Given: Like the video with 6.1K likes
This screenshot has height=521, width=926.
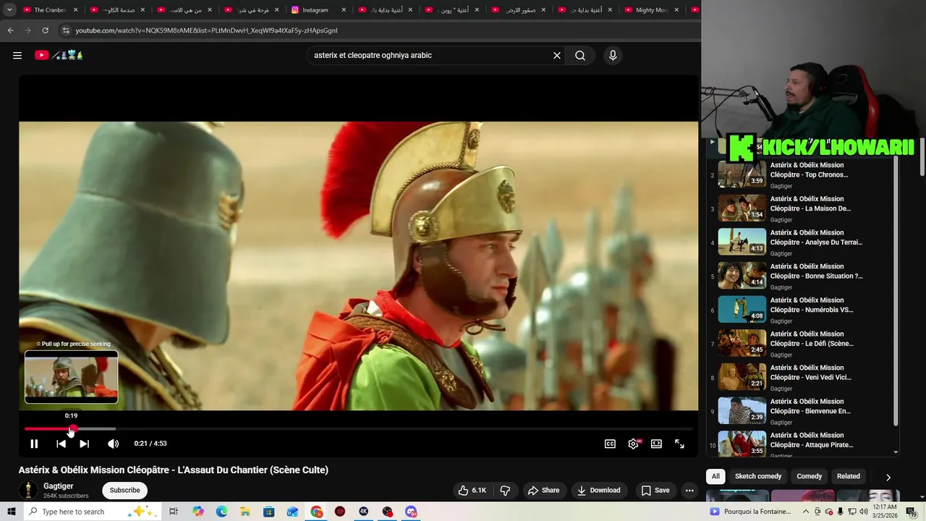Looking at the screenshot, I should pos(472,490).
